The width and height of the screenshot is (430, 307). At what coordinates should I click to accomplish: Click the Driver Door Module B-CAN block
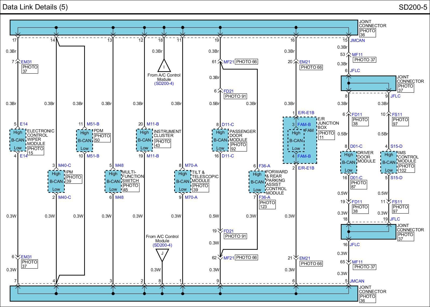pos(349,162)
